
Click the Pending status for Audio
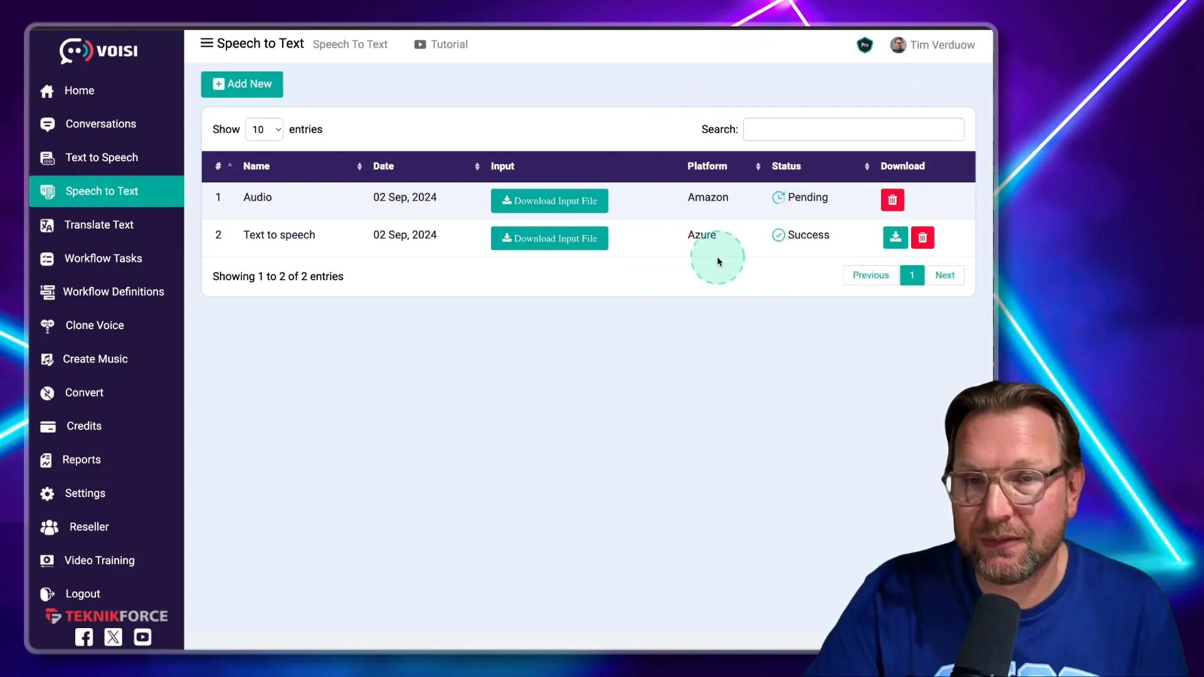click(800, 197)
